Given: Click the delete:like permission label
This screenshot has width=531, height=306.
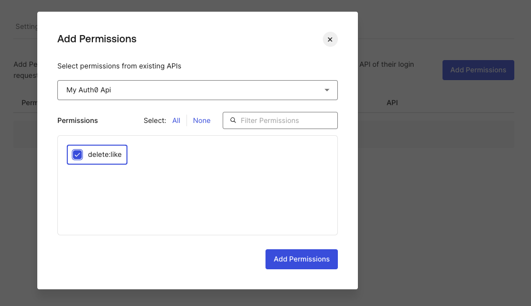Looking at the screenshot, I should (105, 155).
